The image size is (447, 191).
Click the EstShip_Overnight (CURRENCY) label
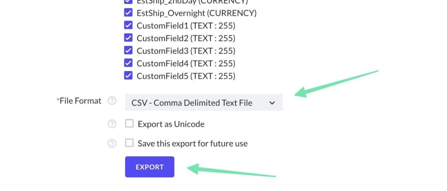pyautogui.click(x=196, y=13)
